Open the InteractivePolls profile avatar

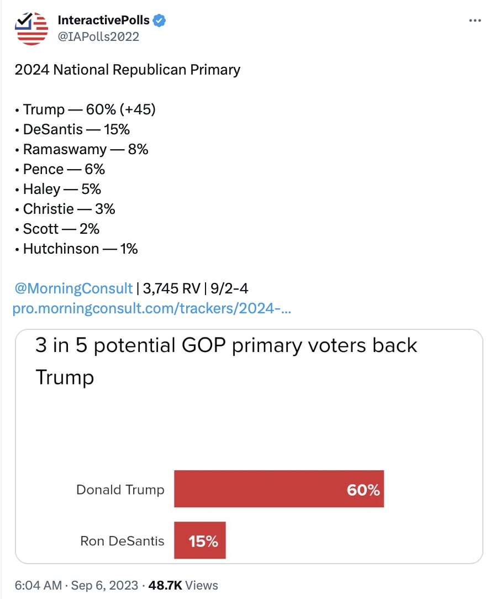(31, 28)
